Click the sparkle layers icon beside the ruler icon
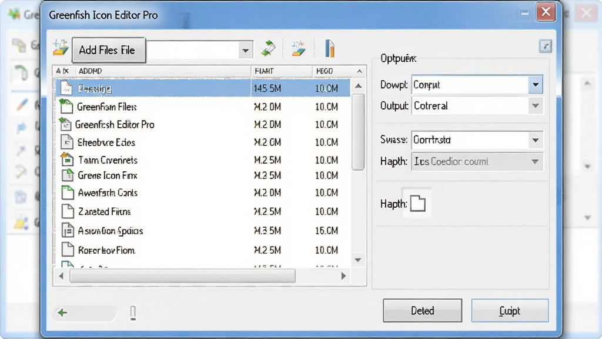 pos(298,48)
